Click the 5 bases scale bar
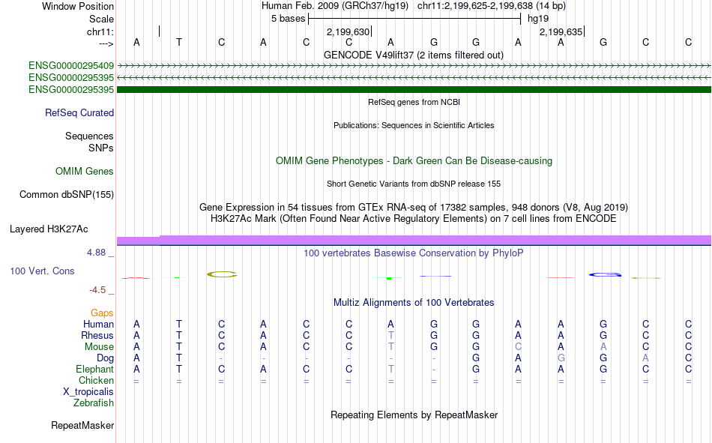712x443 pixels. pyautogui.click(x=414, y=19)
